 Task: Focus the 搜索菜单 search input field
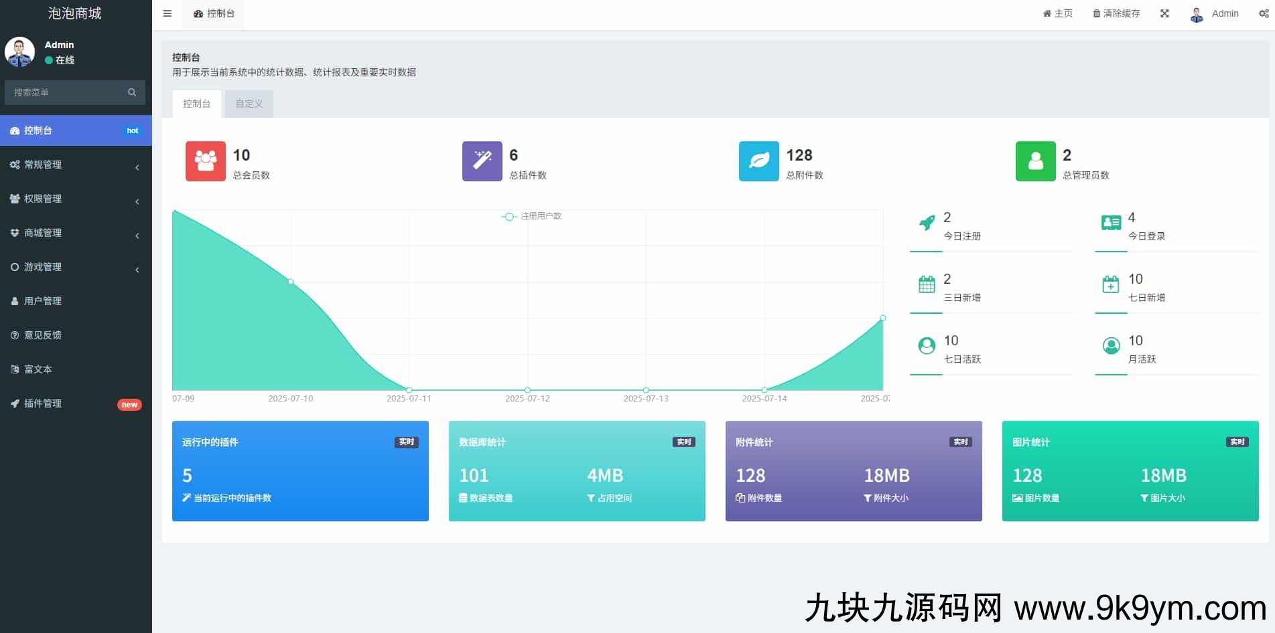point(66,92)
